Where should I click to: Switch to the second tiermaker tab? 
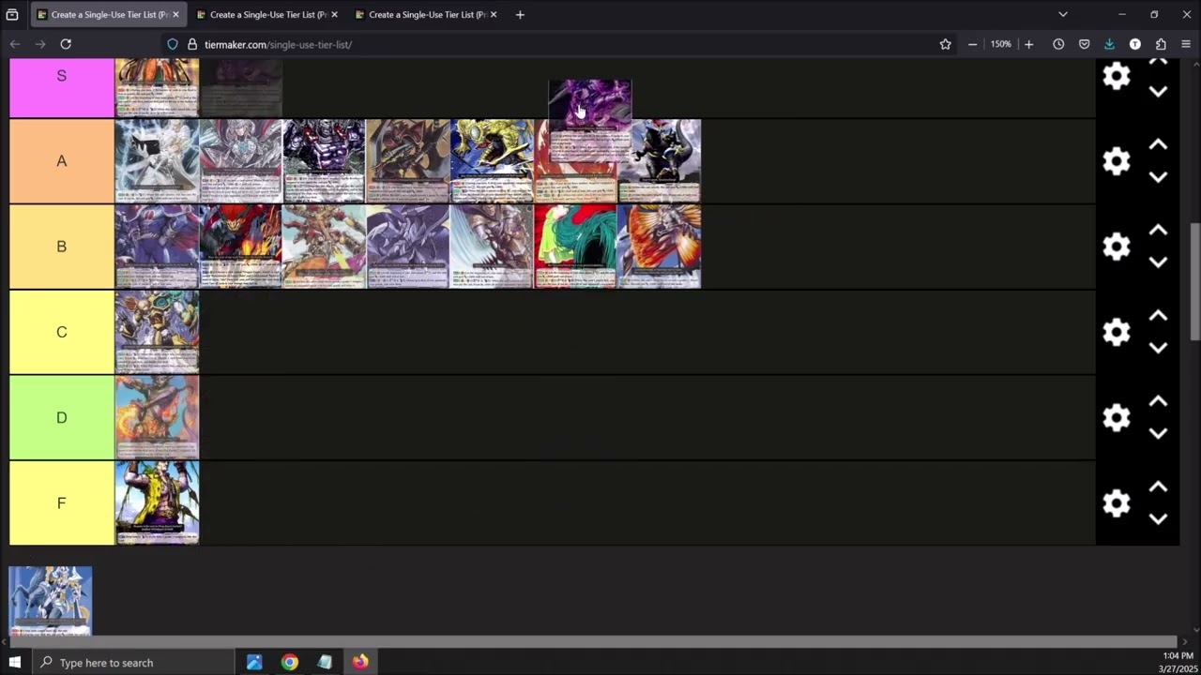[267, 14]
